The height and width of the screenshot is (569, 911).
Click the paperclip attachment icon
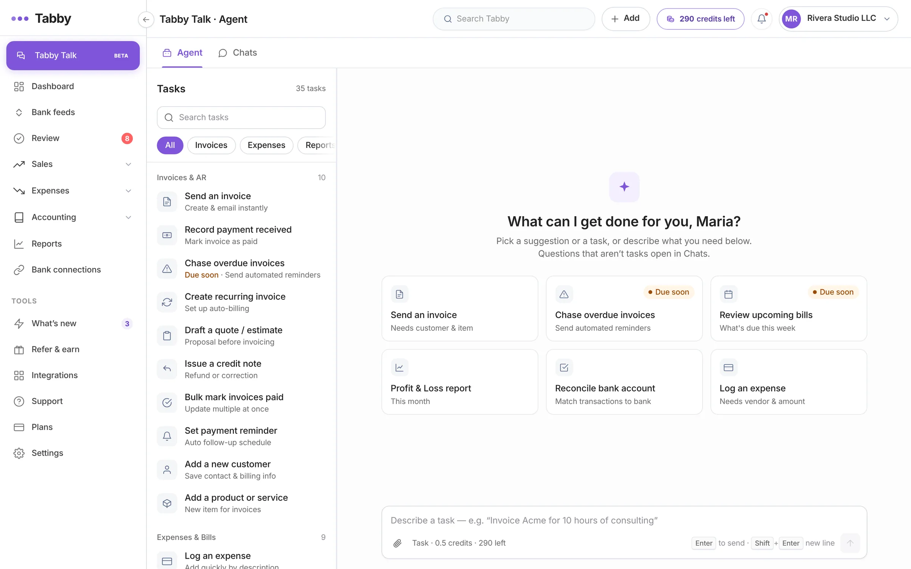click(397, 543)
